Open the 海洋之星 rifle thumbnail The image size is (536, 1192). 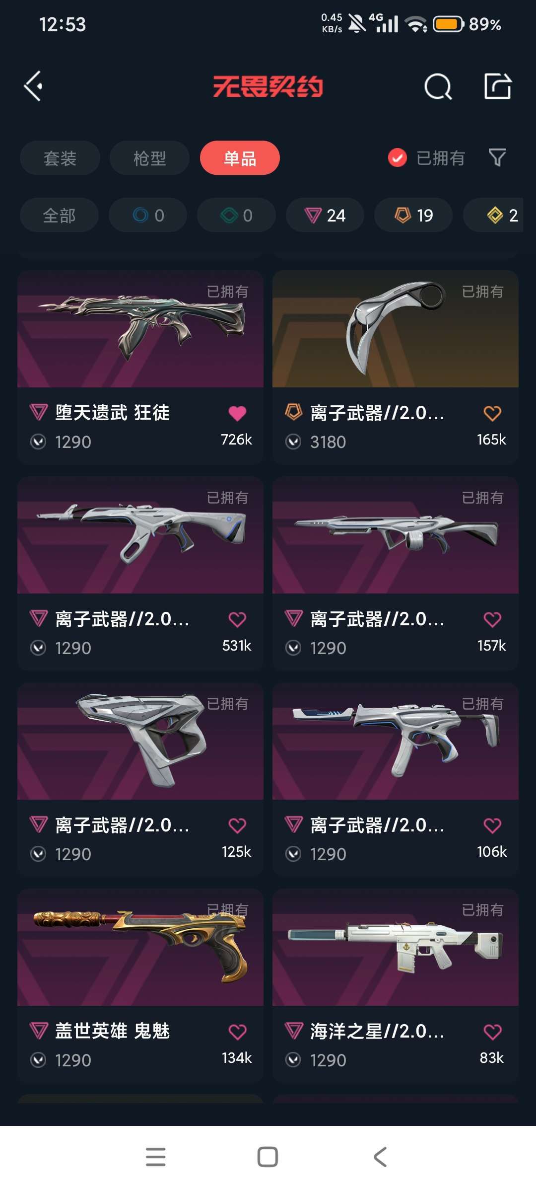pos(396,947)
